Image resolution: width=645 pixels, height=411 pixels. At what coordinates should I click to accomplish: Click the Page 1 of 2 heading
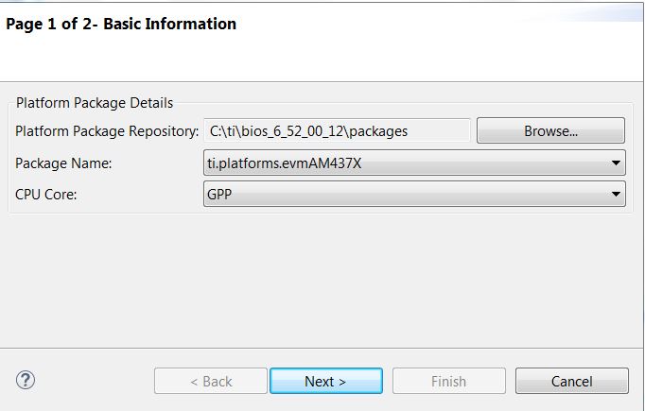57,24
